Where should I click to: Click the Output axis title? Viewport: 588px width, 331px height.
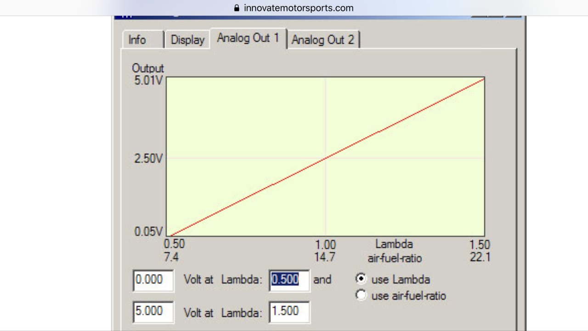pos(147,68)
